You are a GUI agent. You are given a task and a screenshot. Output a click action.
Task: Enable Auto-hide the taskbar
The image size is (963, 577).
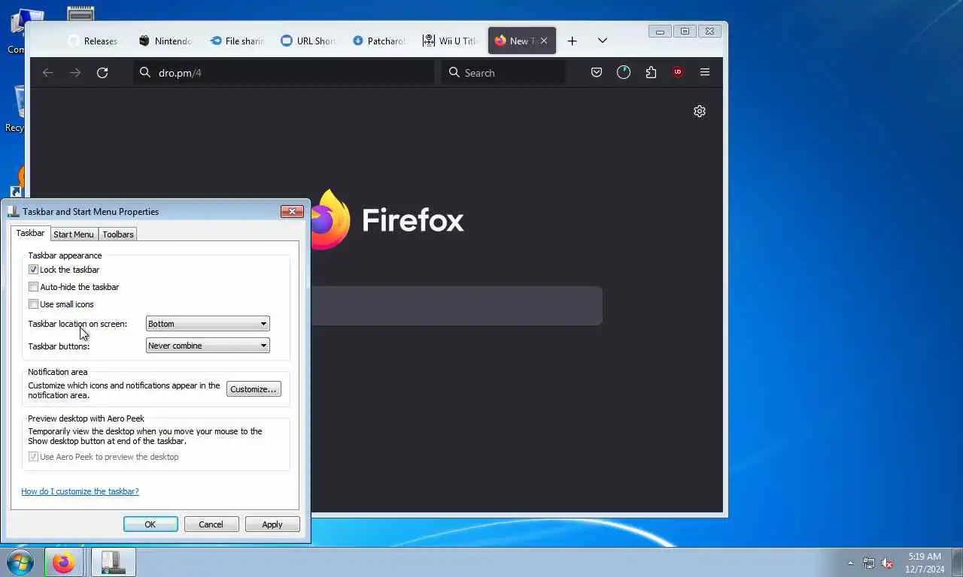(x=33, y=287)
